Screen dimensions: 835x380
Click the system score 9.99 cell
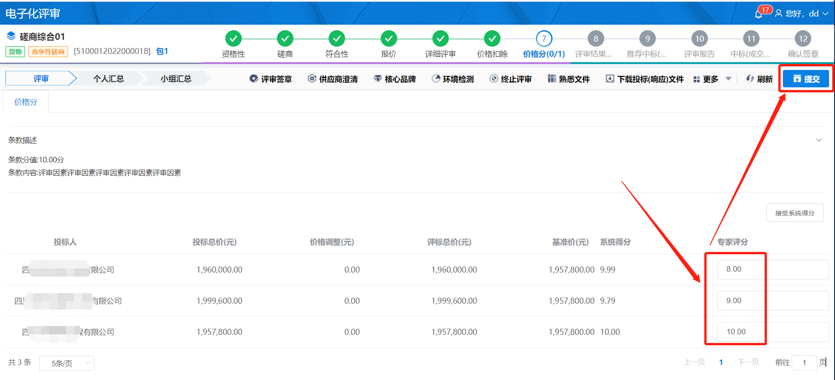pos(608,270)
